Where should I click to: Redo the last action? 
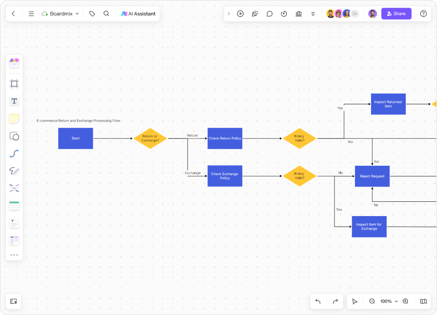pyautogui.click(x=335, y=301)
